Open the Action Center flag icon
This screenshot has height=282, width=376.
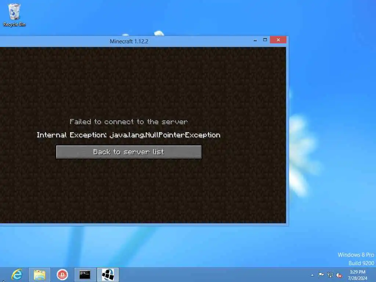tap(321, 275)
